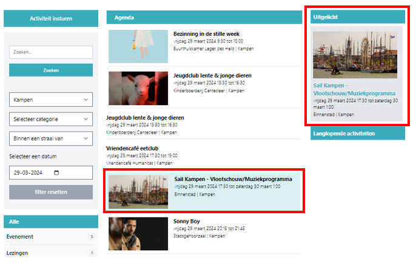
Task: Click the lamb thumbnail for Jeugdclub event
Action: (138, 88)
